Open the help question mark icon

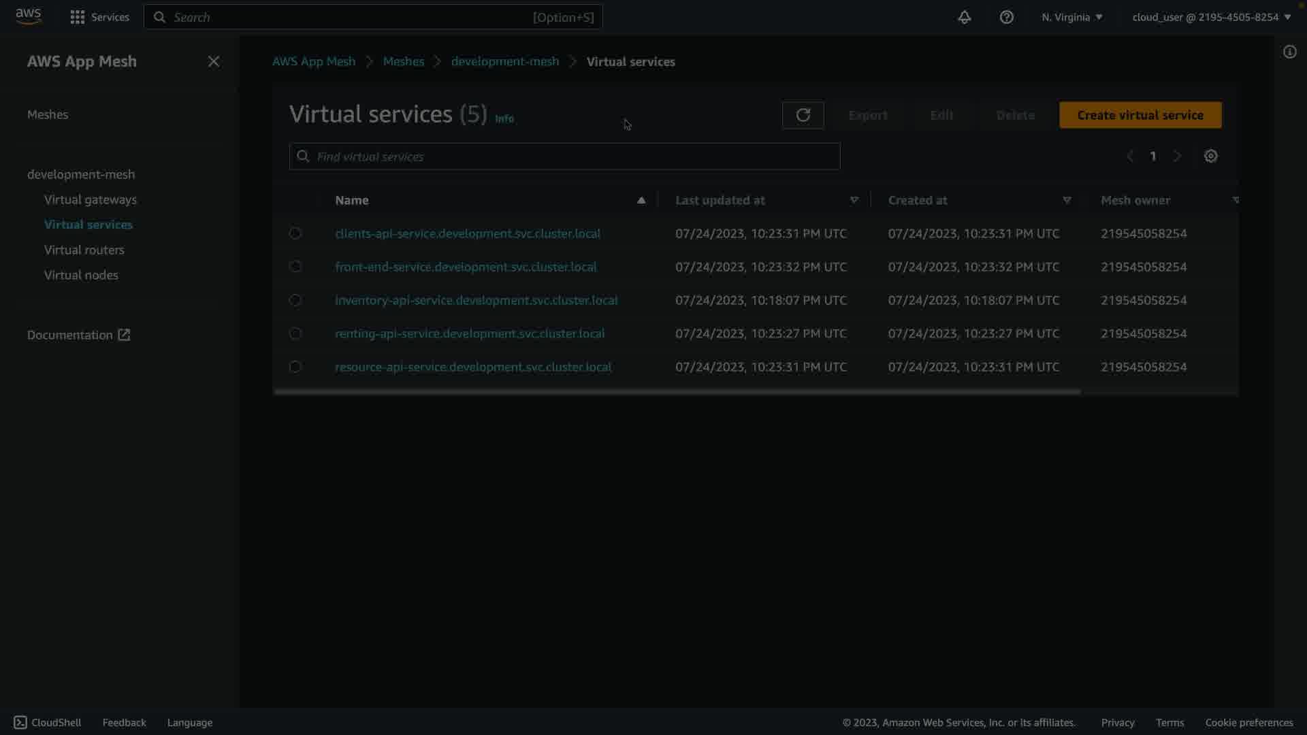click(1006, 18)
